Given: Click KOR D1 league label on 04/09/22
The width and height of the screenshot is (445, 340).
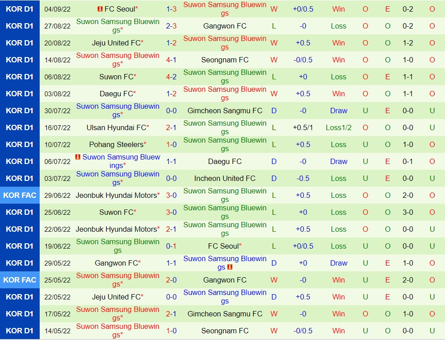Looking at the screenshot, I should (x=20, y=9).
